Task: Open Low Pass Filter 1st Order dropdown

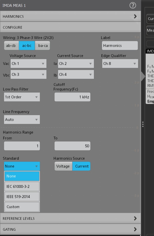Action: click(22, 97)
